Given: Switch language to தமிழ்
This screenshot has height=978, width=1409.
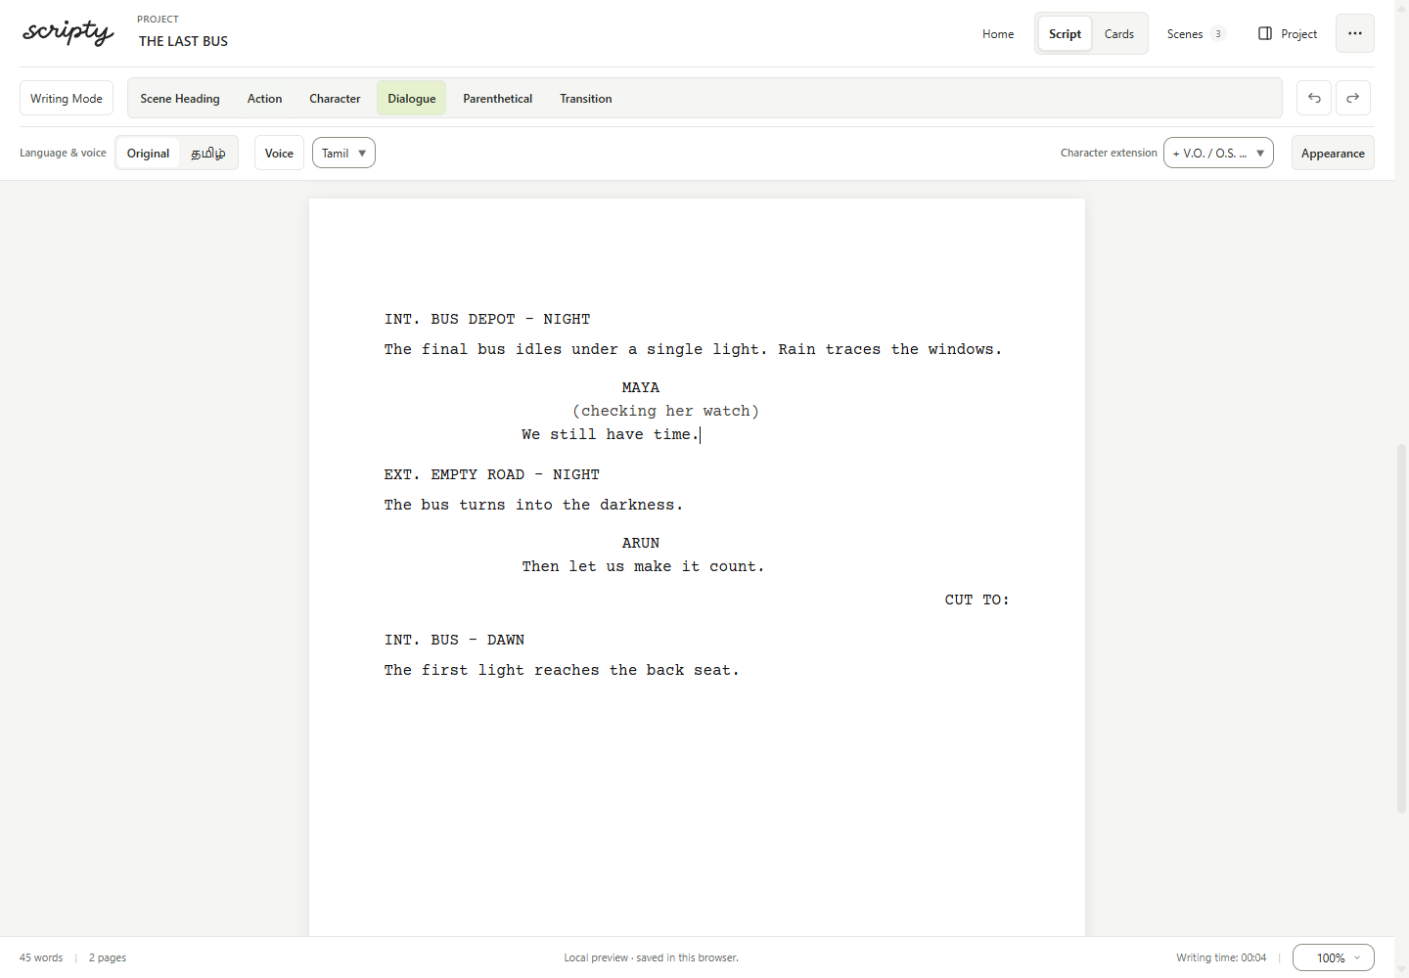Looking at the screenshot, I should click(x=207, y=153).
